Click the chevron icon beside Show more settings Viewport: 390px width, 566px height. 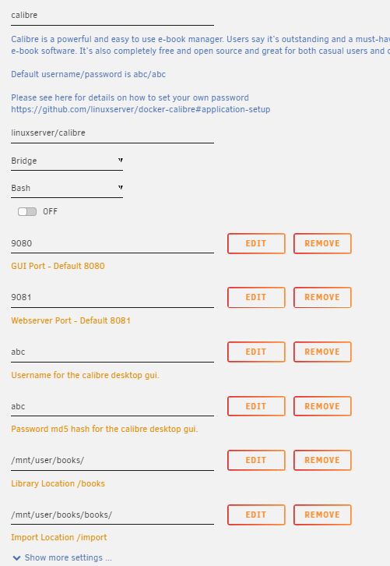pos(16,558)
